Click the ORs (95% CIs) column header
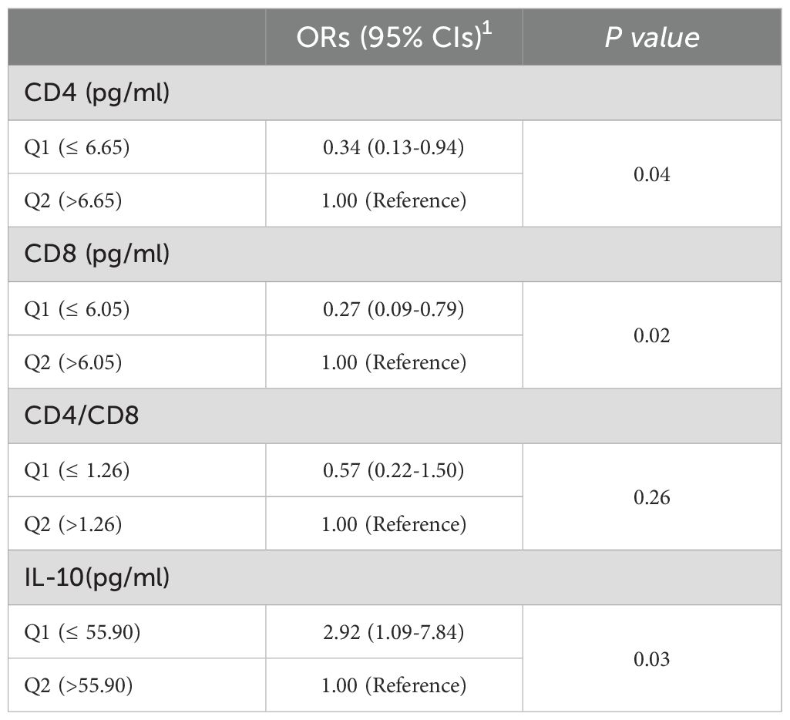 pos(393,38)
